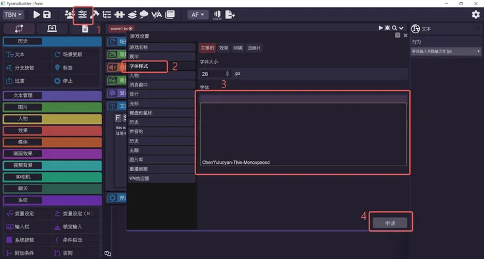Image resolution: width=484 pixels, height=259 pixels.
Task: Click the speech cloud icon in toolbar
Action: (144, 14)
